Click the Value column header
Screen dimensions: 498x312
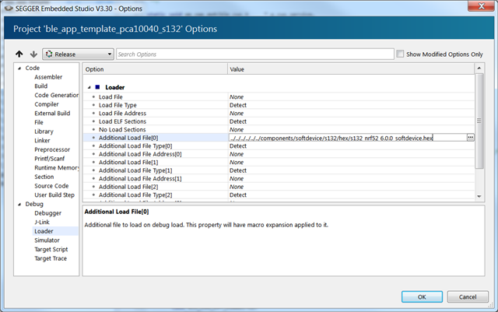(351, 69)
